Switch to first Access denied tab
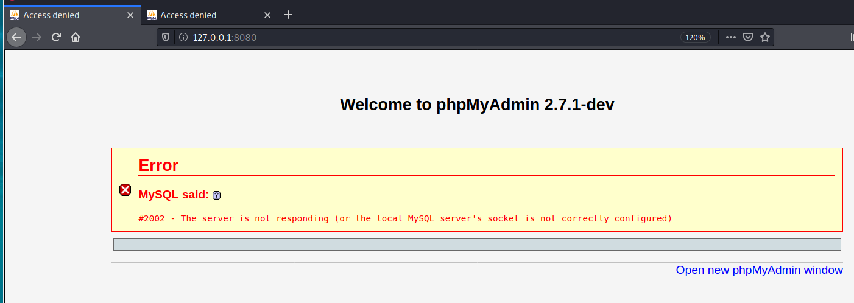This screenshot has width=854, height=303. click(x=72, y=15)
